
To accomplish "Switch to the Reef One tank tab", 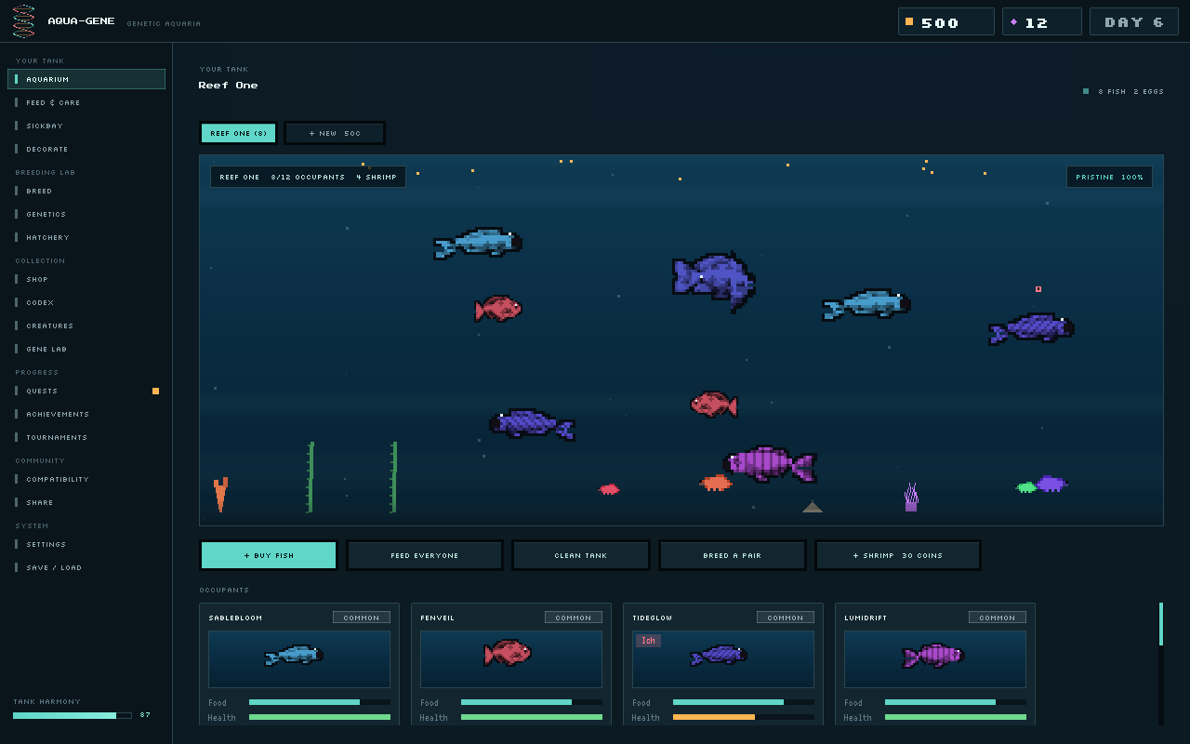I will click(x=239, y=133).
